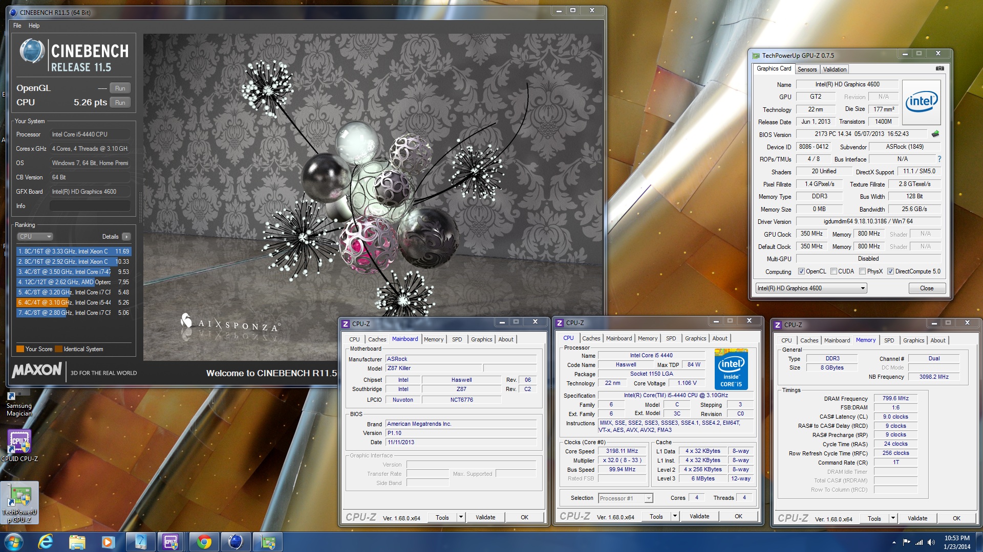
Task: Click the GPU-Z title bar app icon
Action: [756, 55]
